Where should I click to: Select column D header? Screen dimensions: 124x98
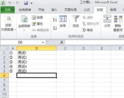click(84, 48)
